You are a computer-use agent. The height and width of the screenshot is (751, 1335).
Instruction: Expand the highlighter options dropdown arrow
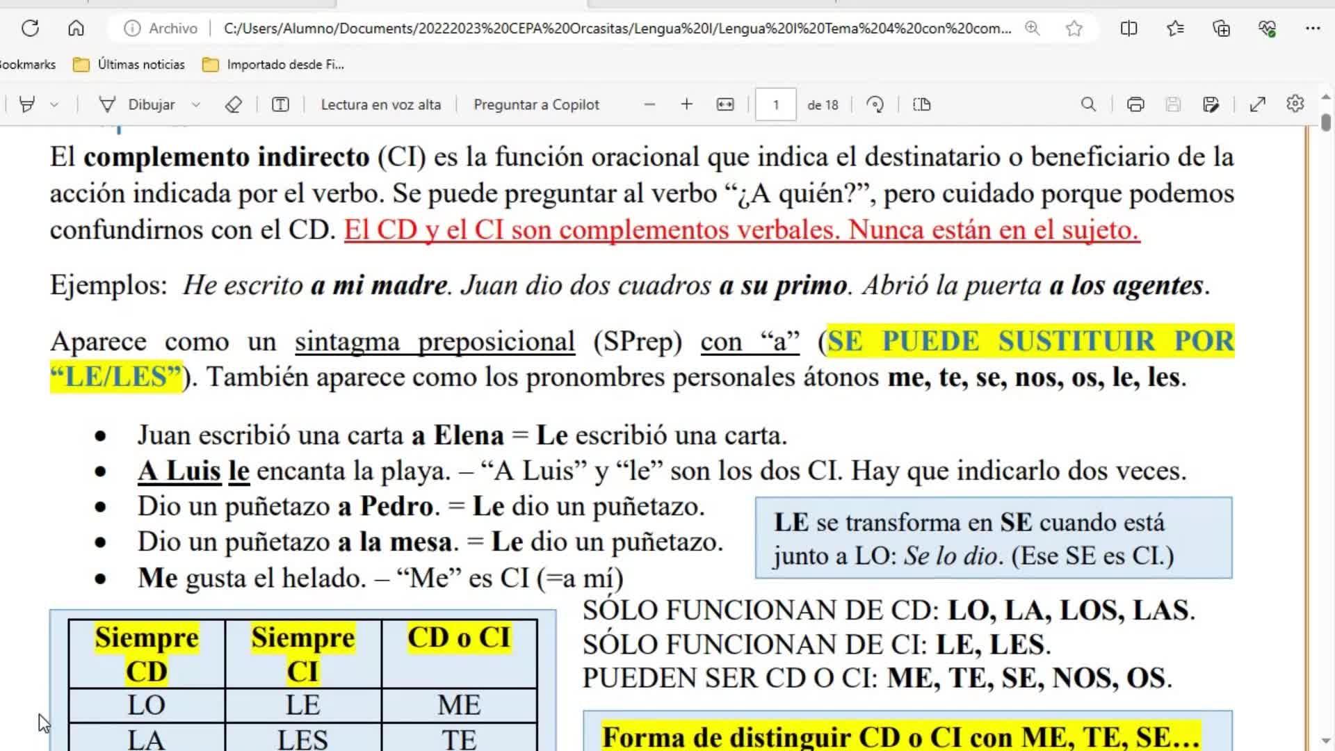click(x=54, y=105)
